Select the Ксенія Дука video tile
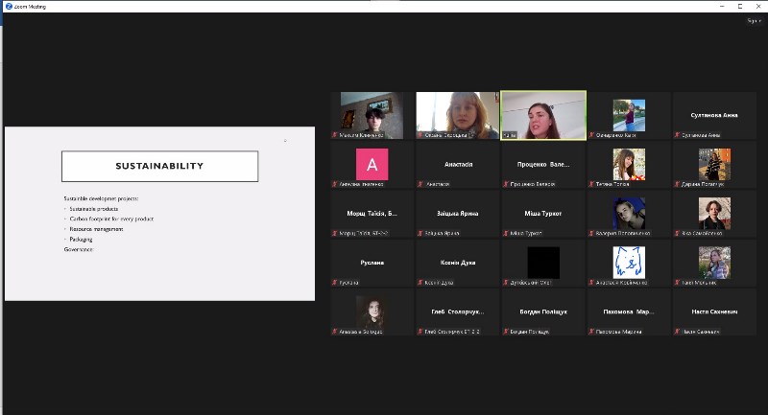The width and height of the screenshot is (768, 415). pyautogui.click(x=457, y=262)
